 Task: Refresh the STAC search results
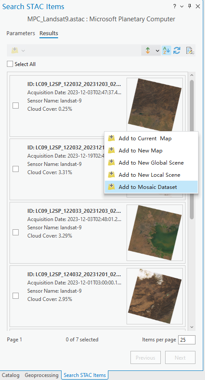point(177,50)
